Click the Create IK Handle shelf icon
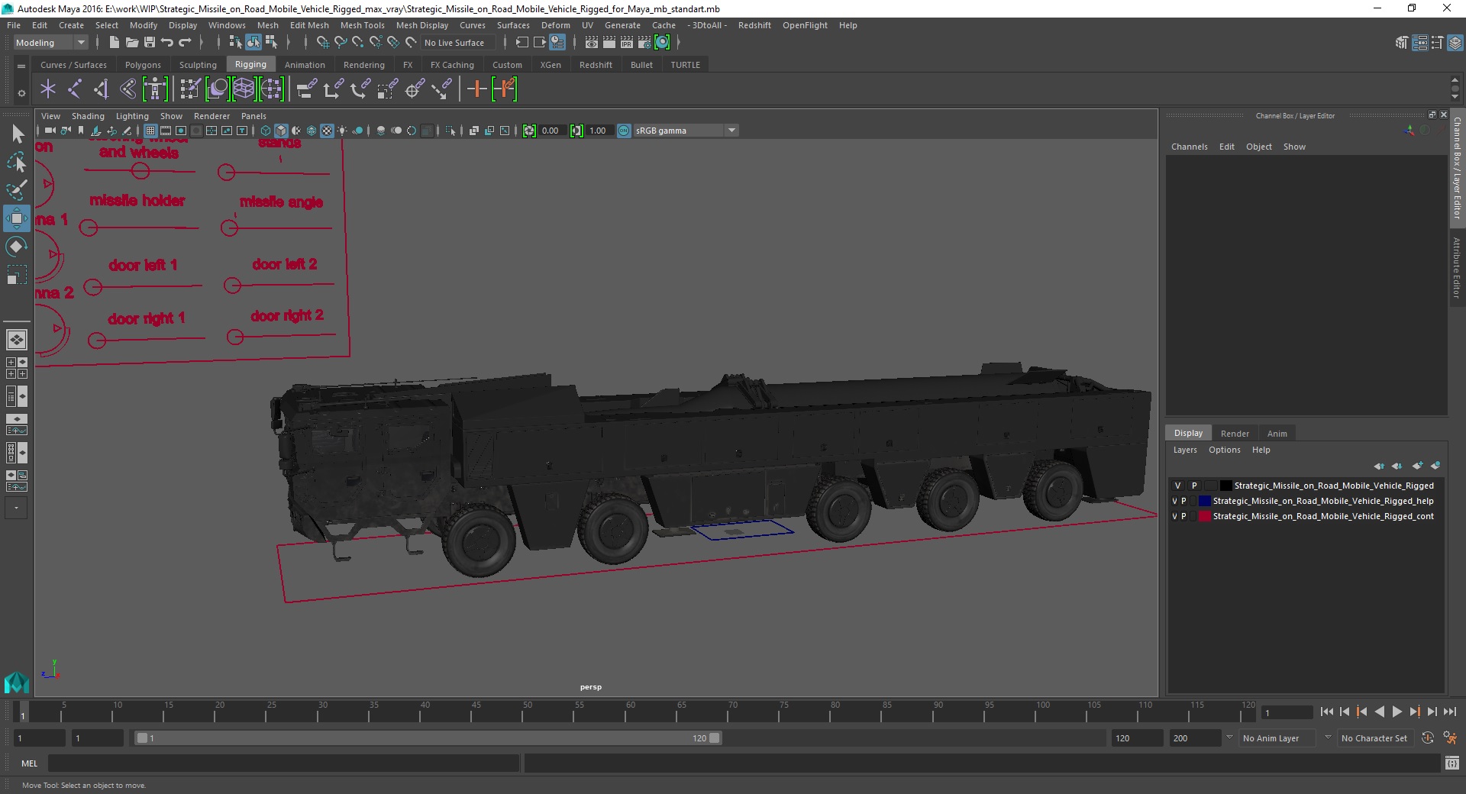This screenshot has height=794, width=1466. tap(101, 89)
